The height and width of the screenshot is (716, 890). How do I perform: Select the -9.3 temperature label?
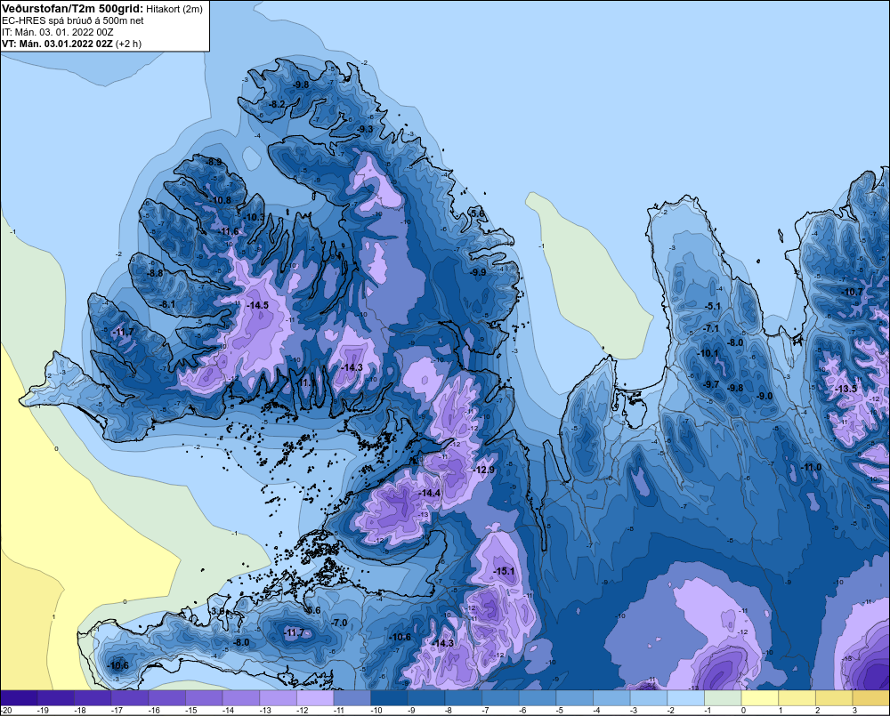coord(365,129)
